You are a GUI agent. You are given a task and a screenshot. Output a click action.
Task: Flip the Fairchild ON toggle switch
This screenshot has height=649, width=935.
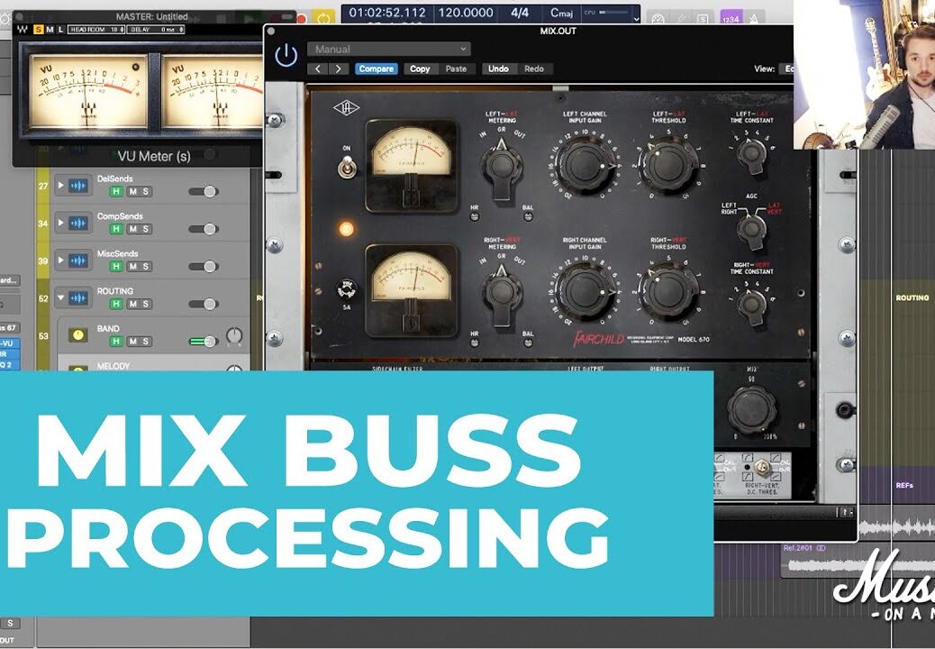(346, 167)
